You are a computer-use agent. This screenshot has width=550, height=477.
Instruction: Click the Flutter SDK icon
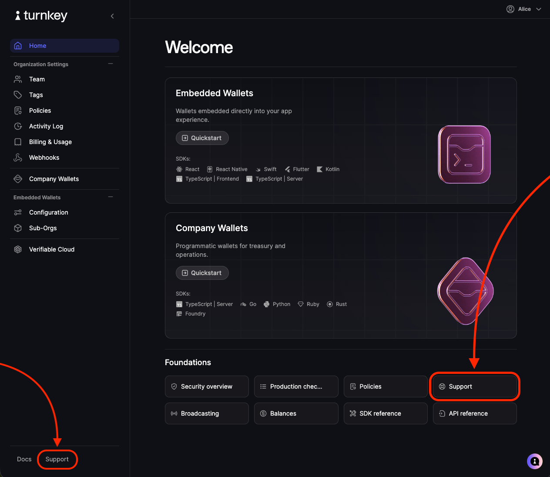pos(287,169)
